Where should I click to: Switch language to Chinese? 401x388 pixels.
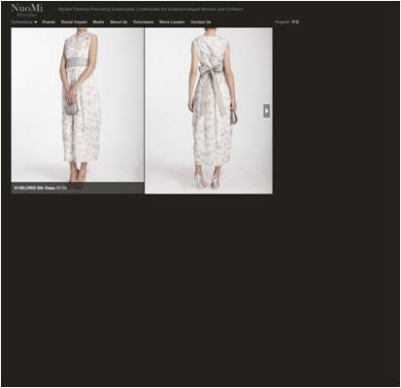[295, 22]
